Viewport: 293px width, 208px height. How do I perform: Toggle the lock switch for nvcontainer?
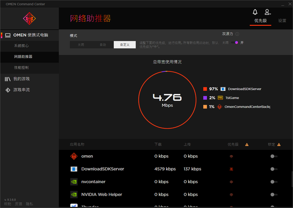[x=274, y=182]
